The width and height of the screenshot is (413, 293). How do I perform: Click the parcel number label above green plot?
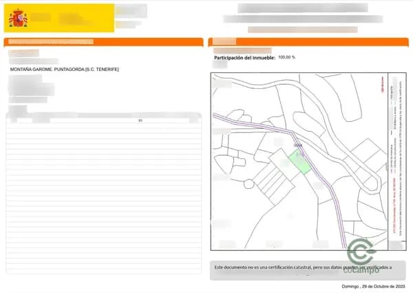tap(297, 146)
